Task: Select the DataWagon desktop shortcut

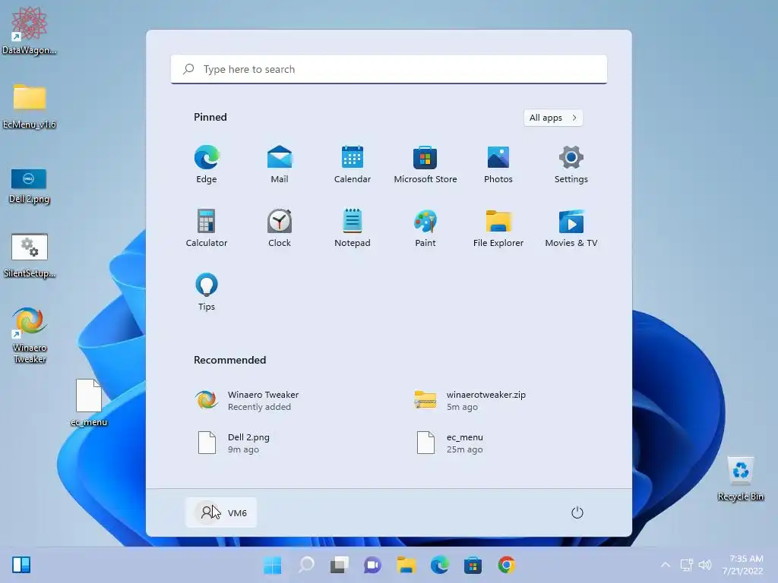Action: (x=30, y=30)
